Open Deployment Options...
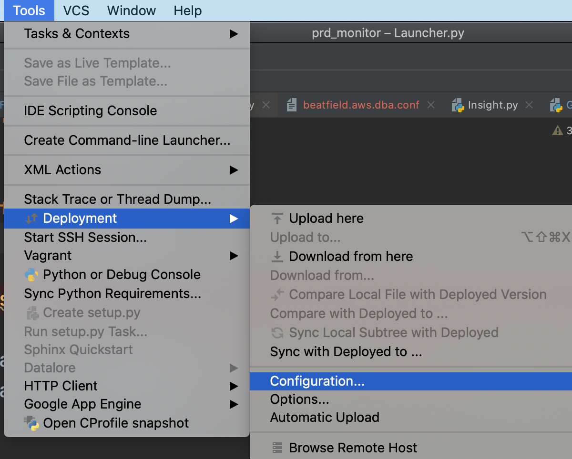 point(411,399)
